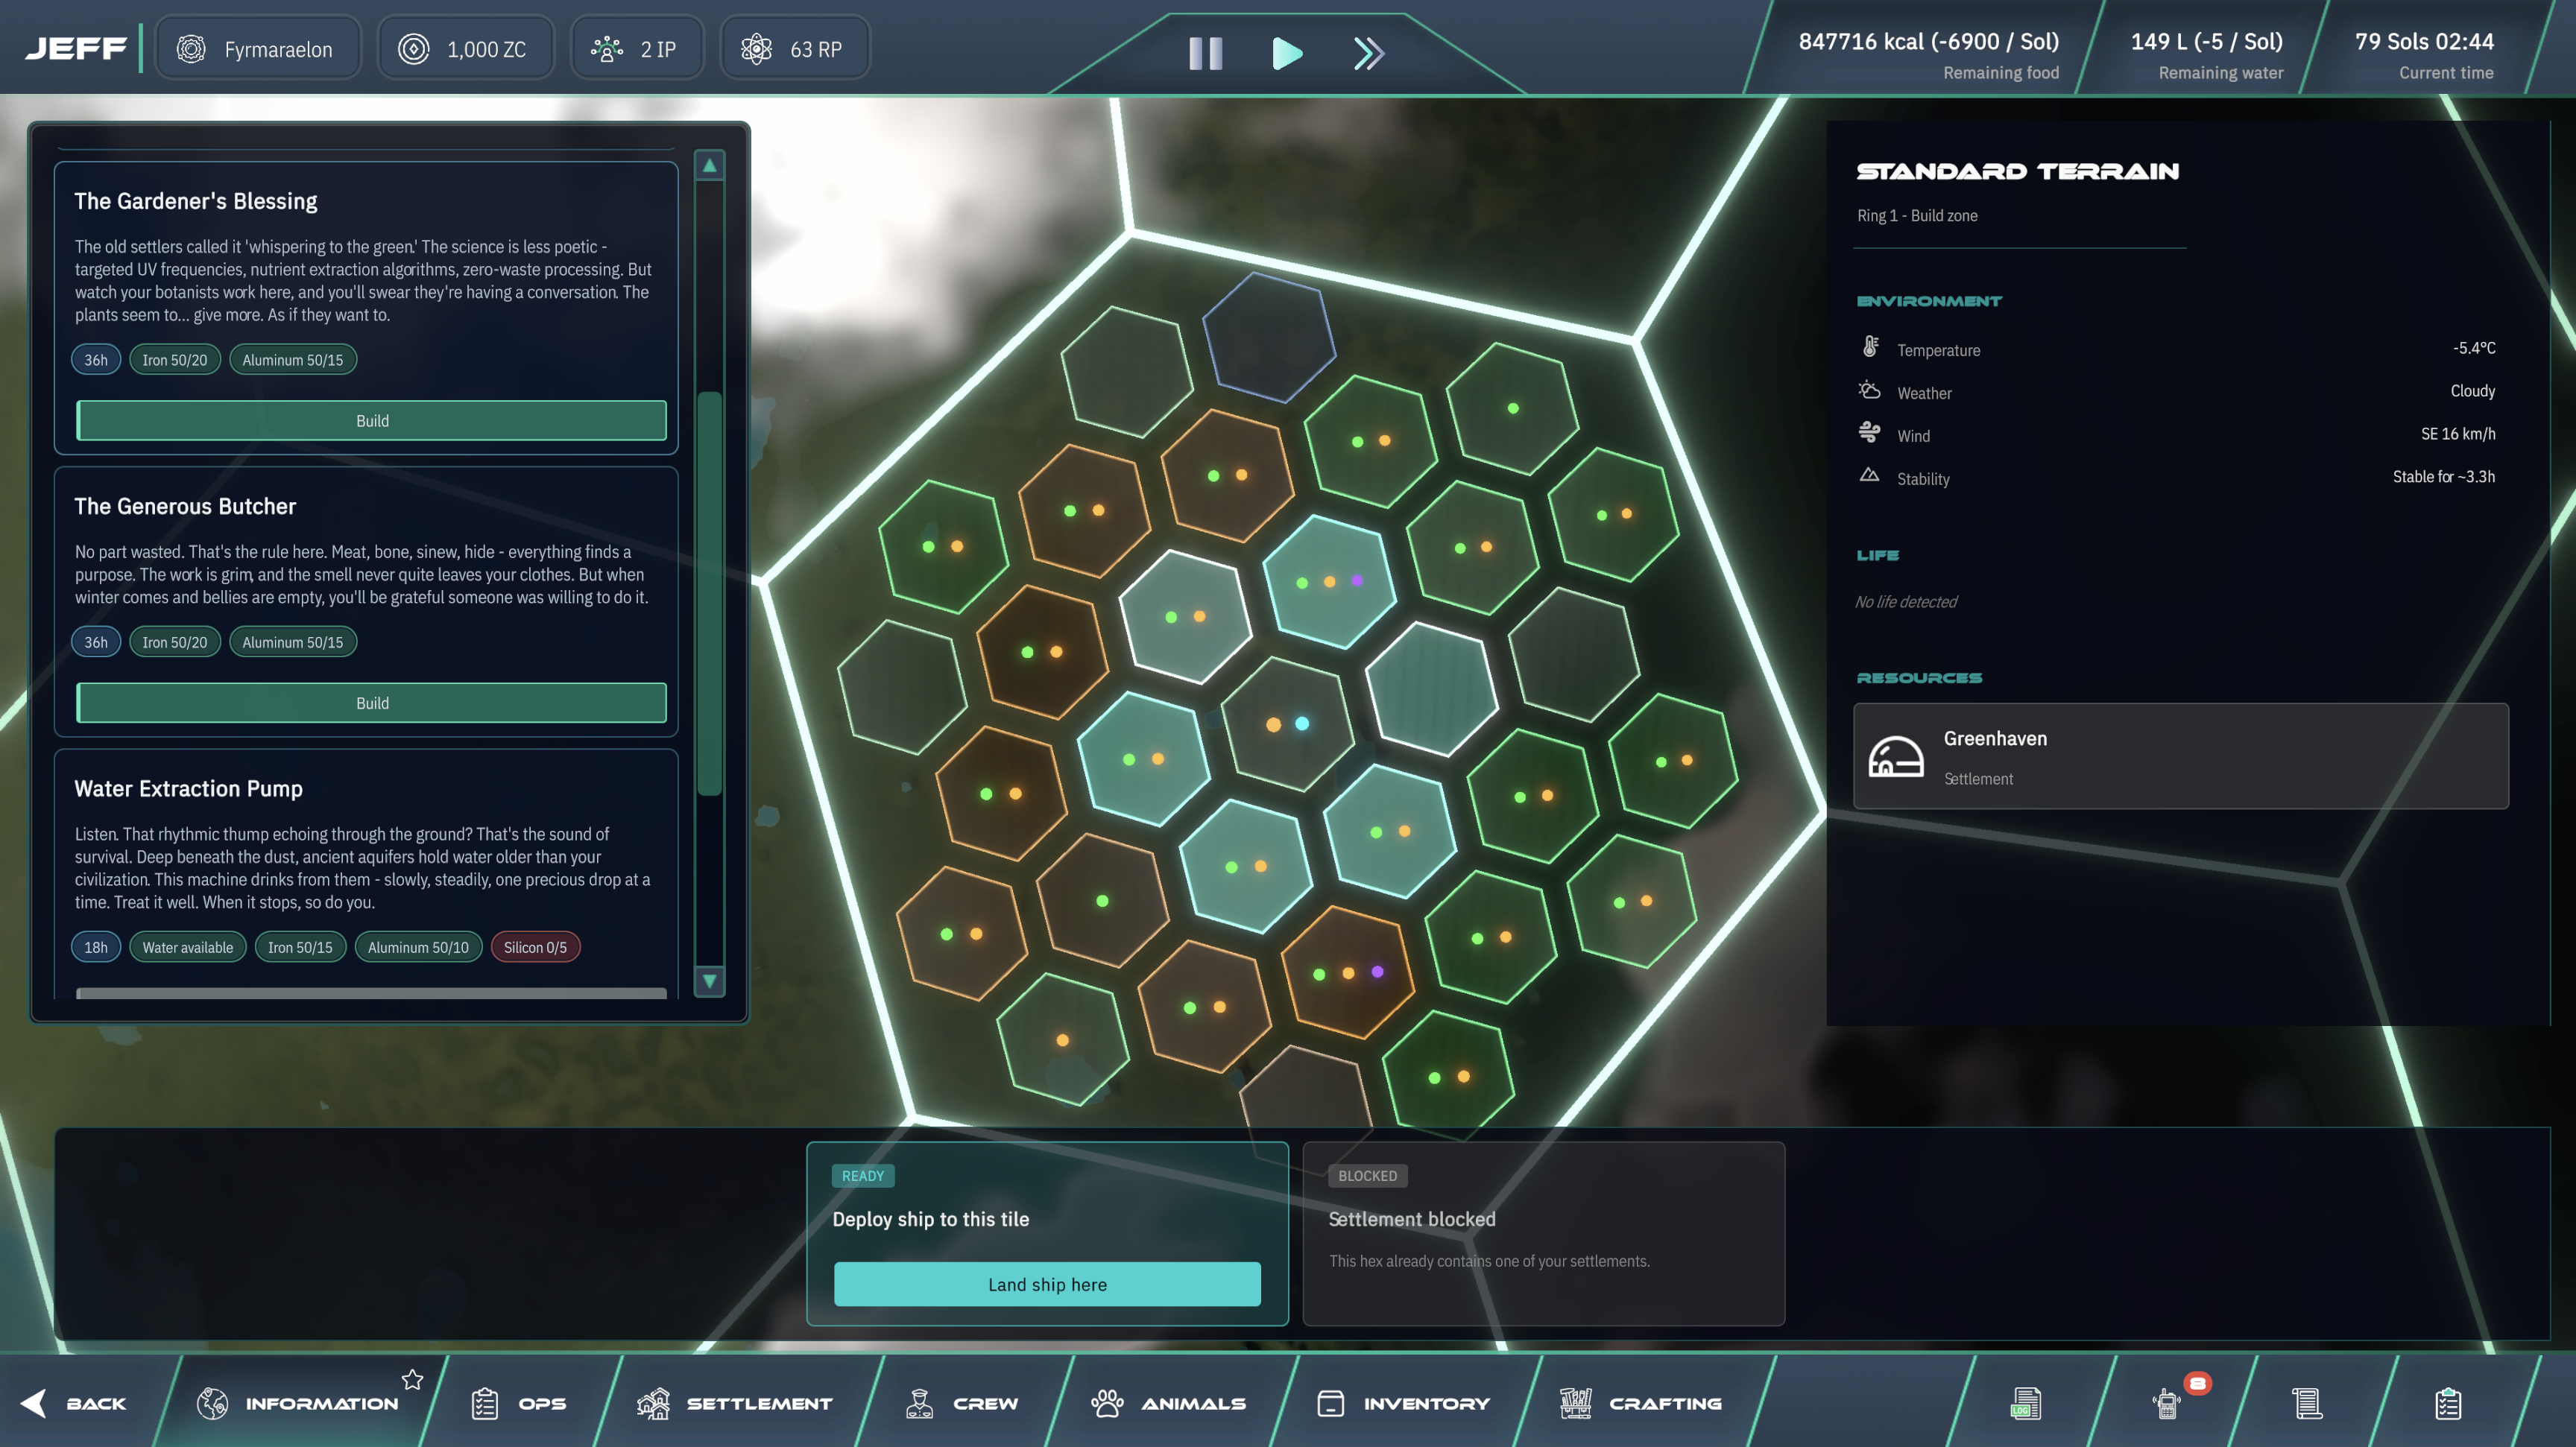Screen dimensions: 2576x1447
Task: Go Back to the previous screen
Action: coord(78,1403)
